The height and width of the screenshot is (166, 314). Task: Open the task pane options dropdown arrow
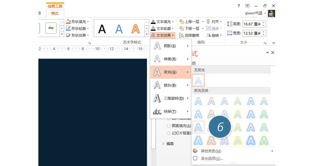pyautogui.click(x=267, y=53)
